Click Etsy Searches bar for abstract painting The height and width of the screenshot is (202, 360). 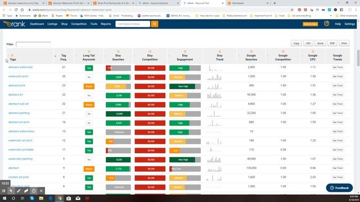click(x=118, y=114)
